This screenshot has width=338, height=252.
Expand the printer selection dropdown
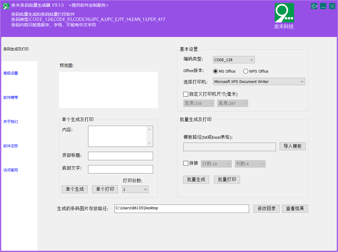click(x=259, y=82)
